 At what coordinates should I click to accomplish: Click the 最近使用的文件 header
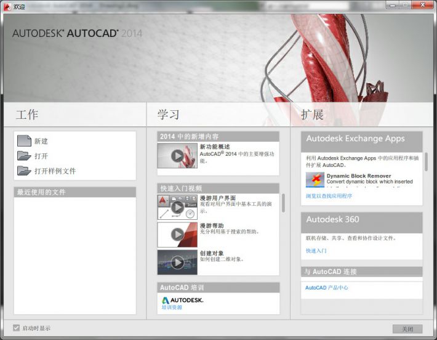tap(75, 192)
